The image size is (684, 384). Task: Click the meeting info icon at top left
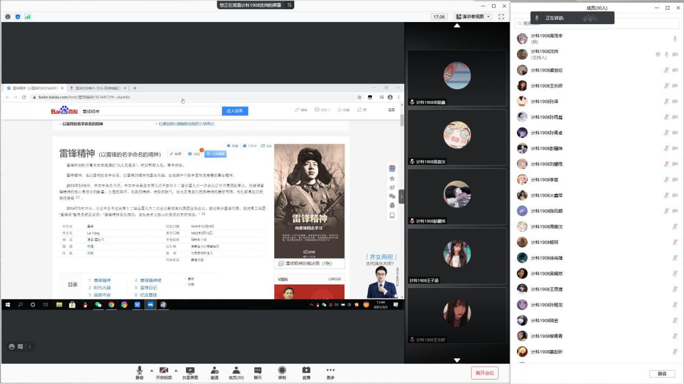[x=8, y=17]
